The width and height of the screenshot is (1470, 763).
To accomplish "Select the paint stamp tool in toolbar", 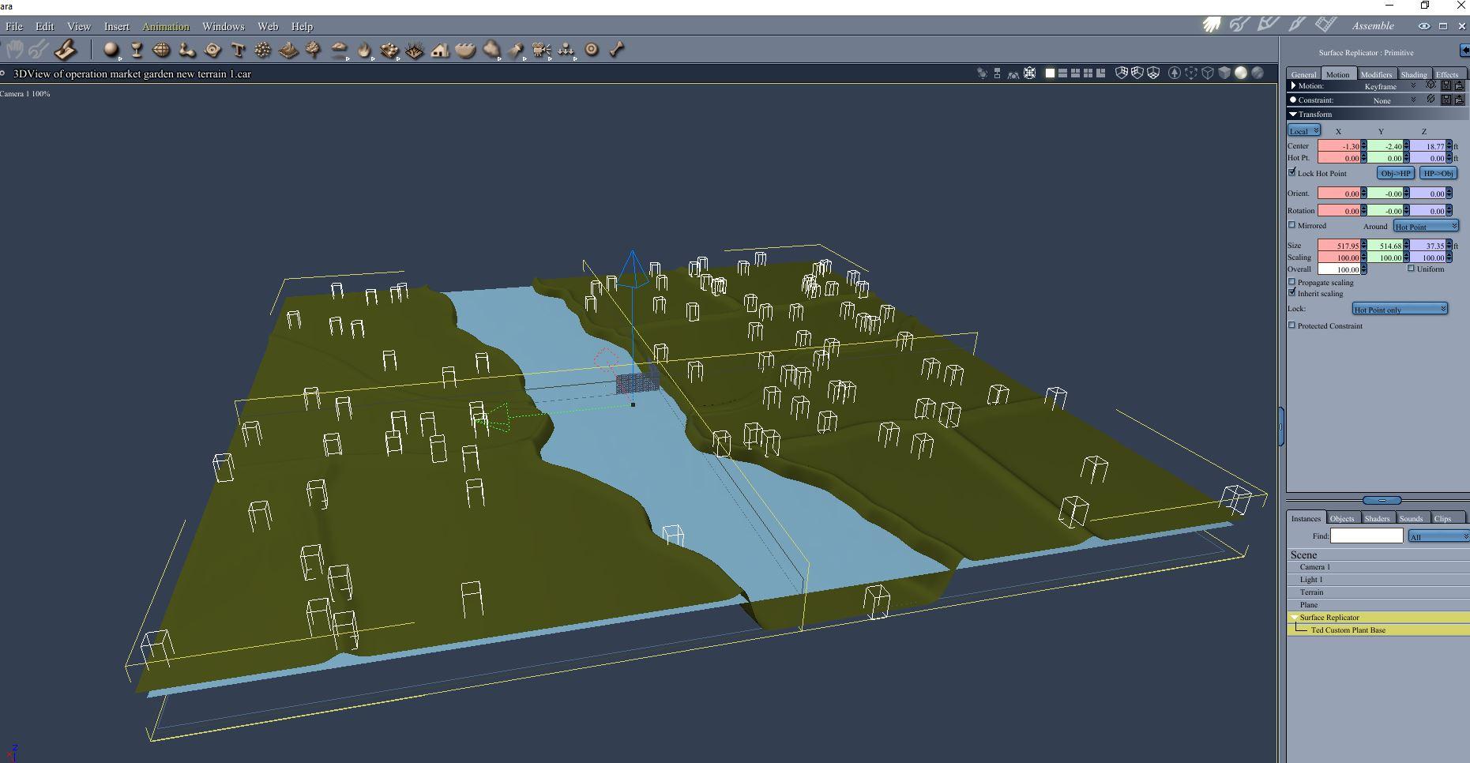I will [65, 50].
